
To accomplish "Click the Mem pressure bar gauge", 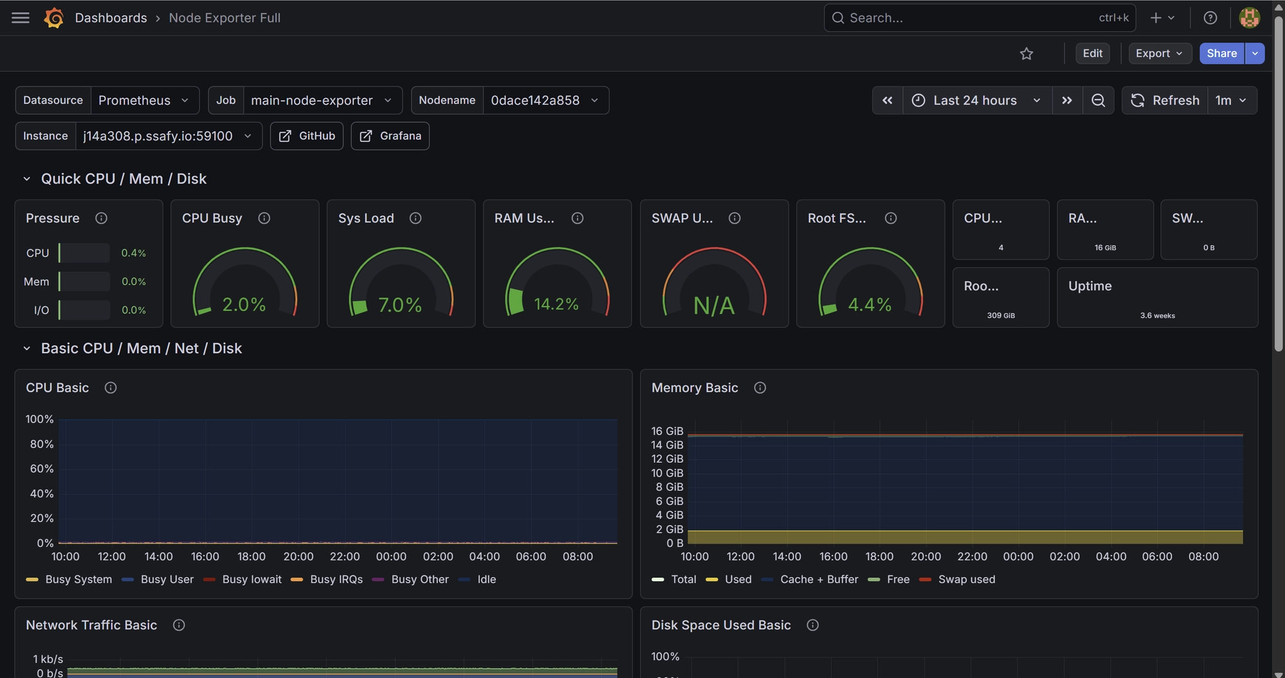I will click(x=85, y=282).
